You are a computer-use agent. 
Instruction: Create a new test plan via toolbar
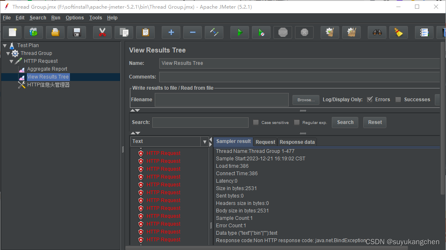click(x=12, y=32)
